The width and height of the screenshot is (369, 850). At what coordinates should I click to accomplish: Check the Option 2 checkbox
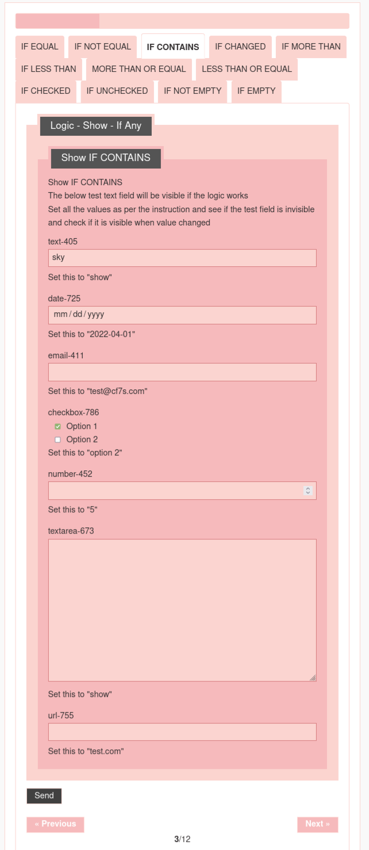click(58, 440)
